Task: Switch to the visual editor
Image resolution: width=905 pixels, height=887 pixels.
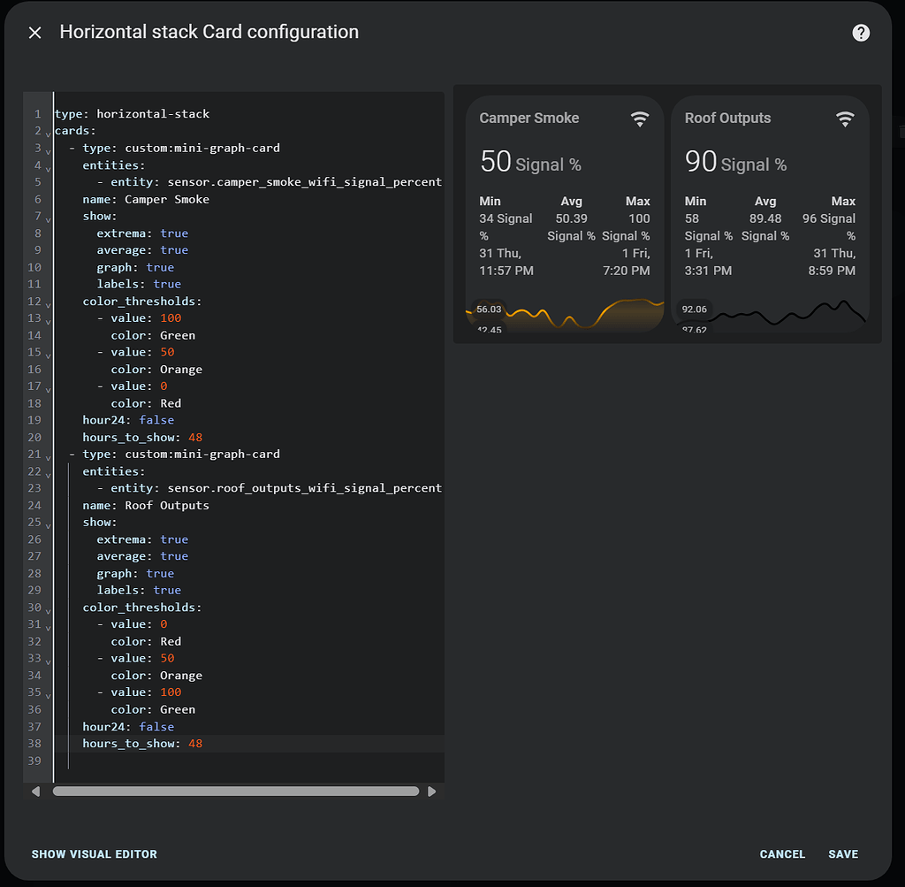Action: 95,854
